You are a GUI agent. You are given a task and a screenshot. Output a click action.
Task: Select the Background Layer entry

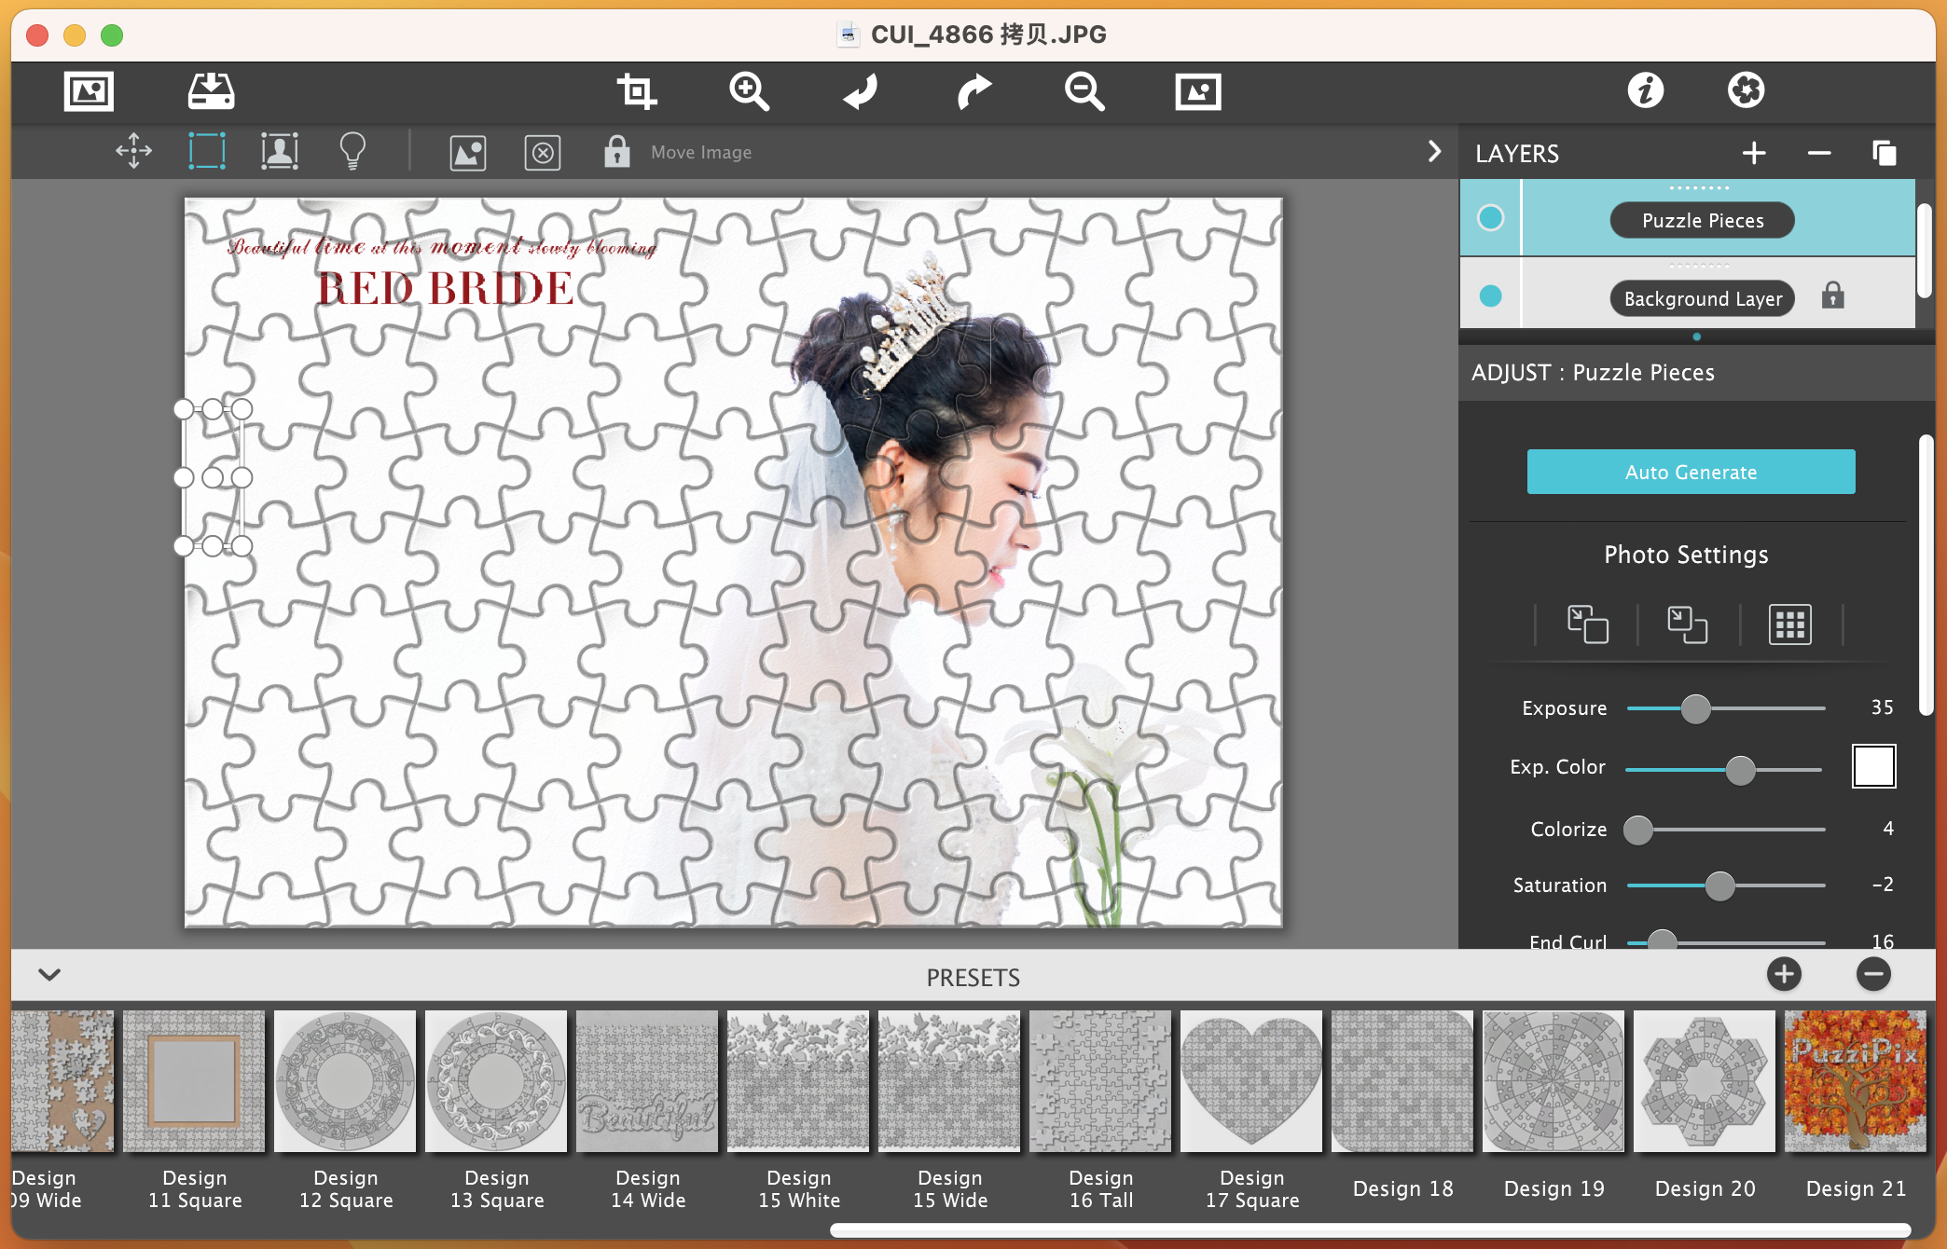(x=1702, y=299)
